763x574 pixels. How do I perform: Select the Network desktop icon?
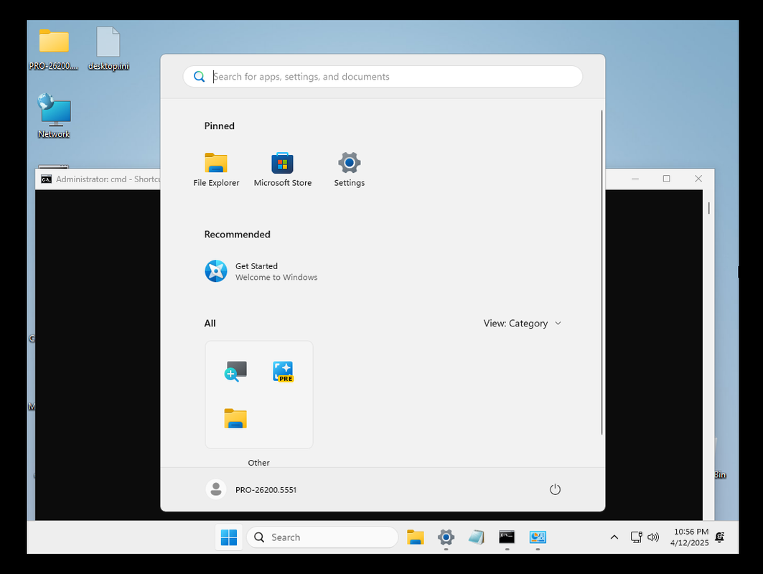click(x=54, y=116)
